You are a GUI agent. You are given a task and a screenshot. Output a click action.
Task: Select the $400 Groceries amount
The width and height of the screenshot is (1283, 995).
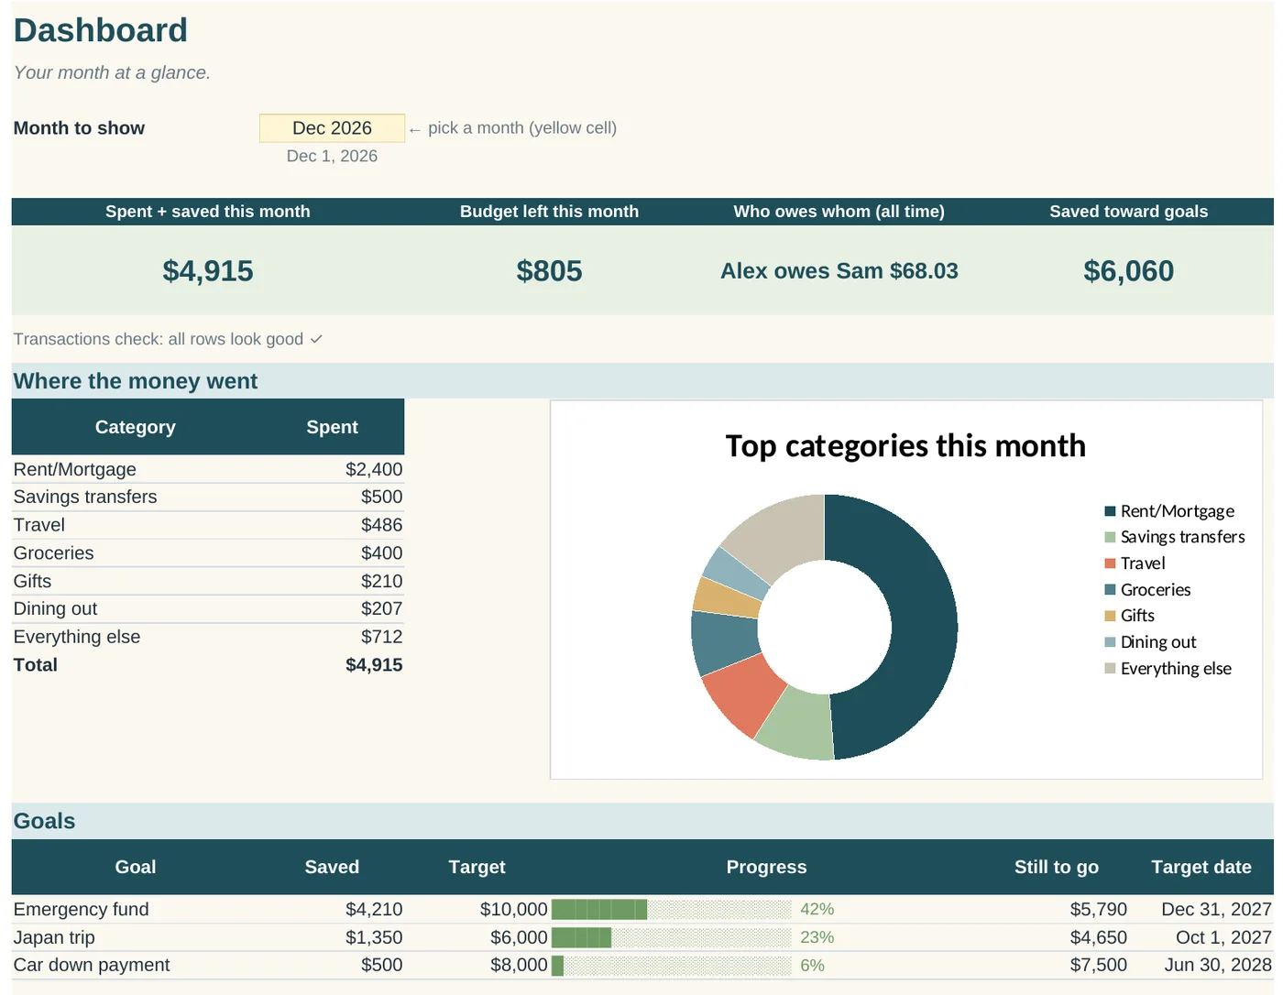coord(381,553)
